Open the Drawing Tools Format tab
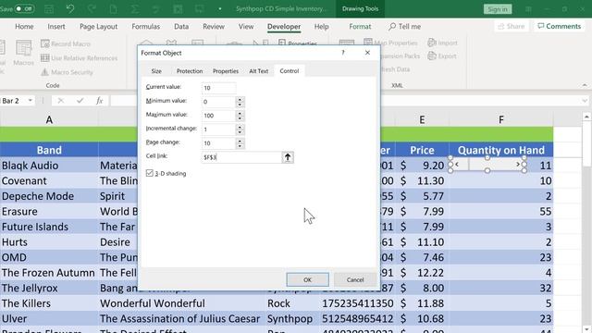Viewport: 592px width, 333px height. tap(360, 27)
